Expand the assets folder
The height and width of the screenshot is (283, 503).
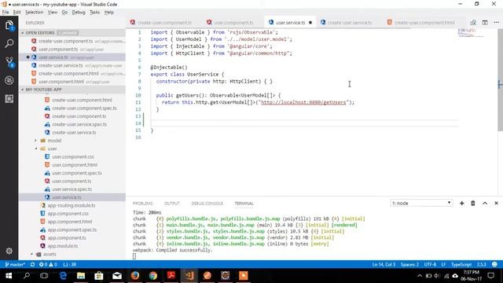50,254
